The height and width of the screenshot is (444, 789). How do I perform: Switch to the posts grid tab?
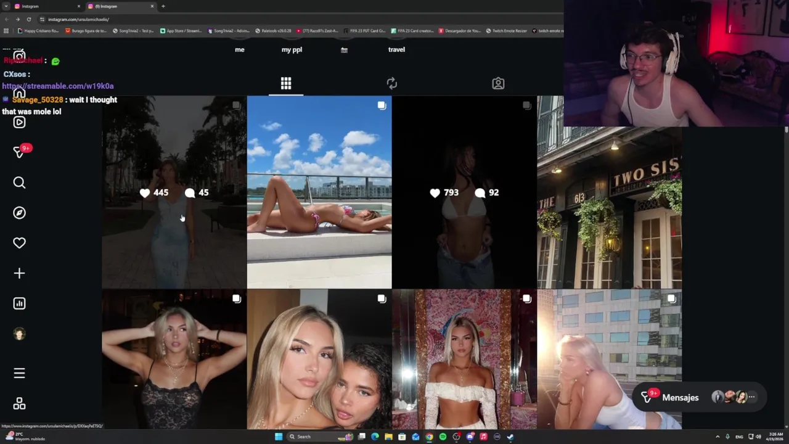[286, 83]
